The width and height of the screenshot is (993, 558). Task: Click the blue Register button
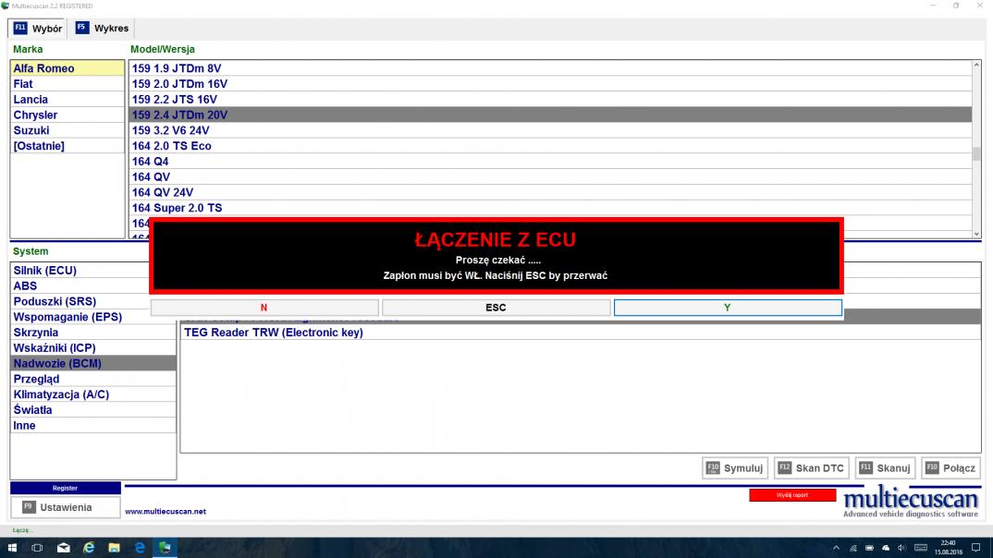(x=66, y=488)
